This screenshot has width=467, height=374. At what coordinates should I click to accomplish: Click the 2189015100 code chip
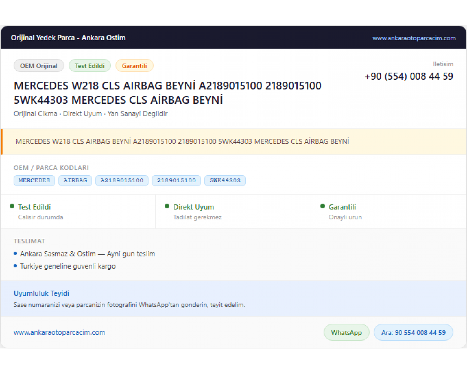(x=177, y=180)
